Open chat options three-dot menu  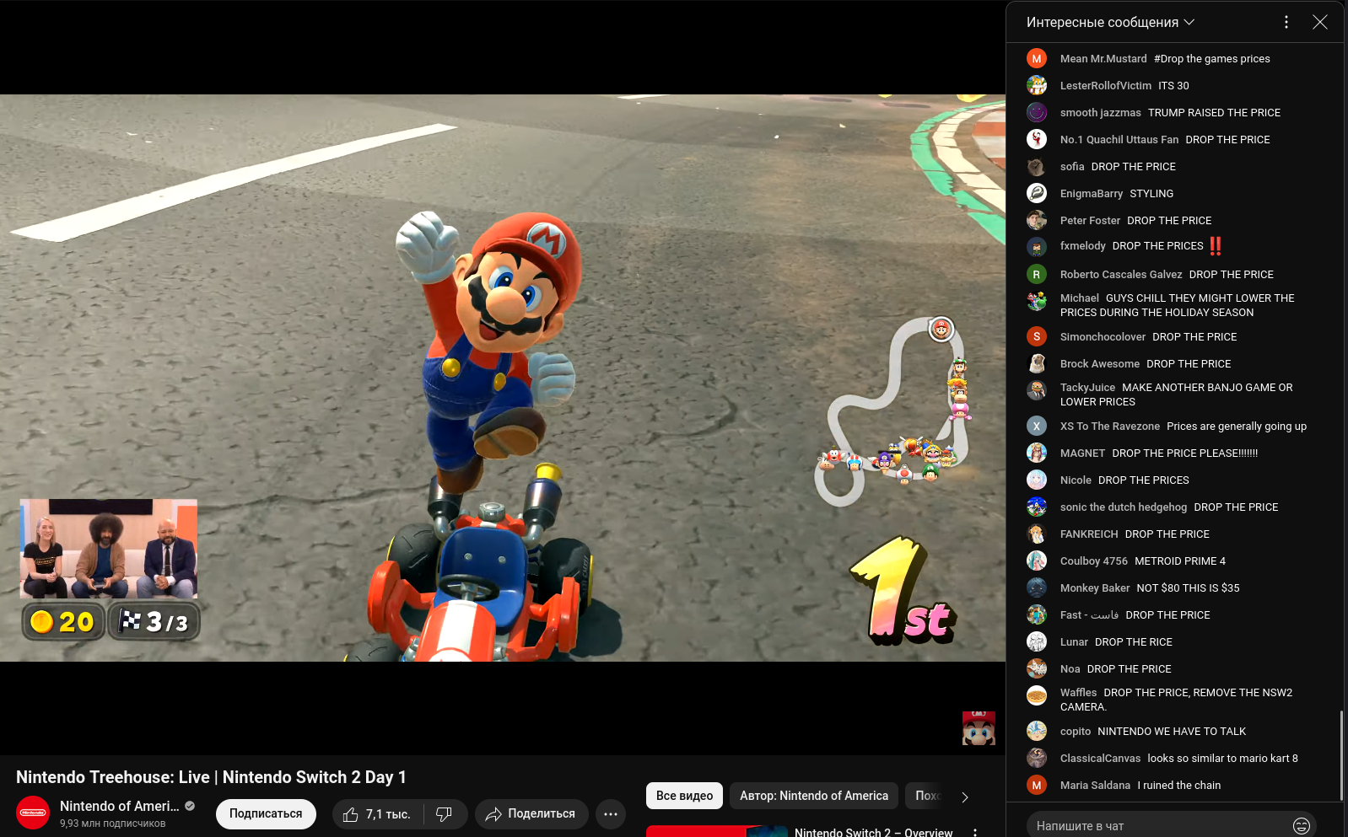pyautogui.click(x=1286, y=22)
